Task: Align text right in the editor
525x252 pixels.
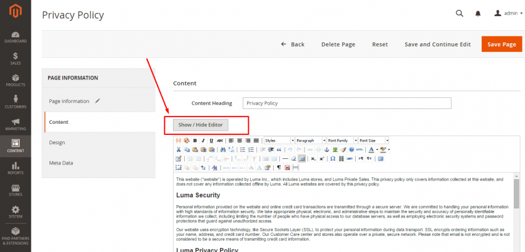Action: [x=248, y=140]
